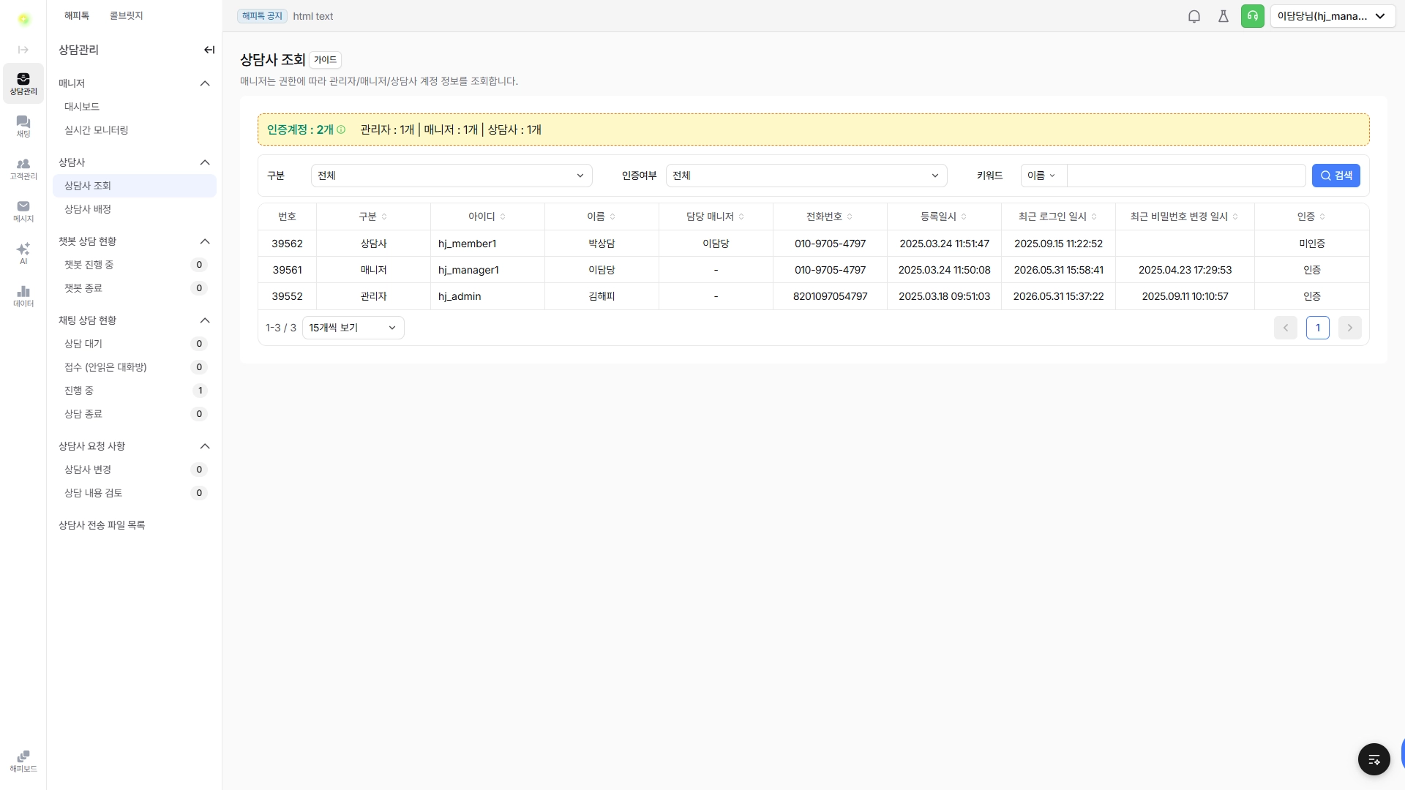Focus the keyword search input field
1405x790 pixels.
1186,176
